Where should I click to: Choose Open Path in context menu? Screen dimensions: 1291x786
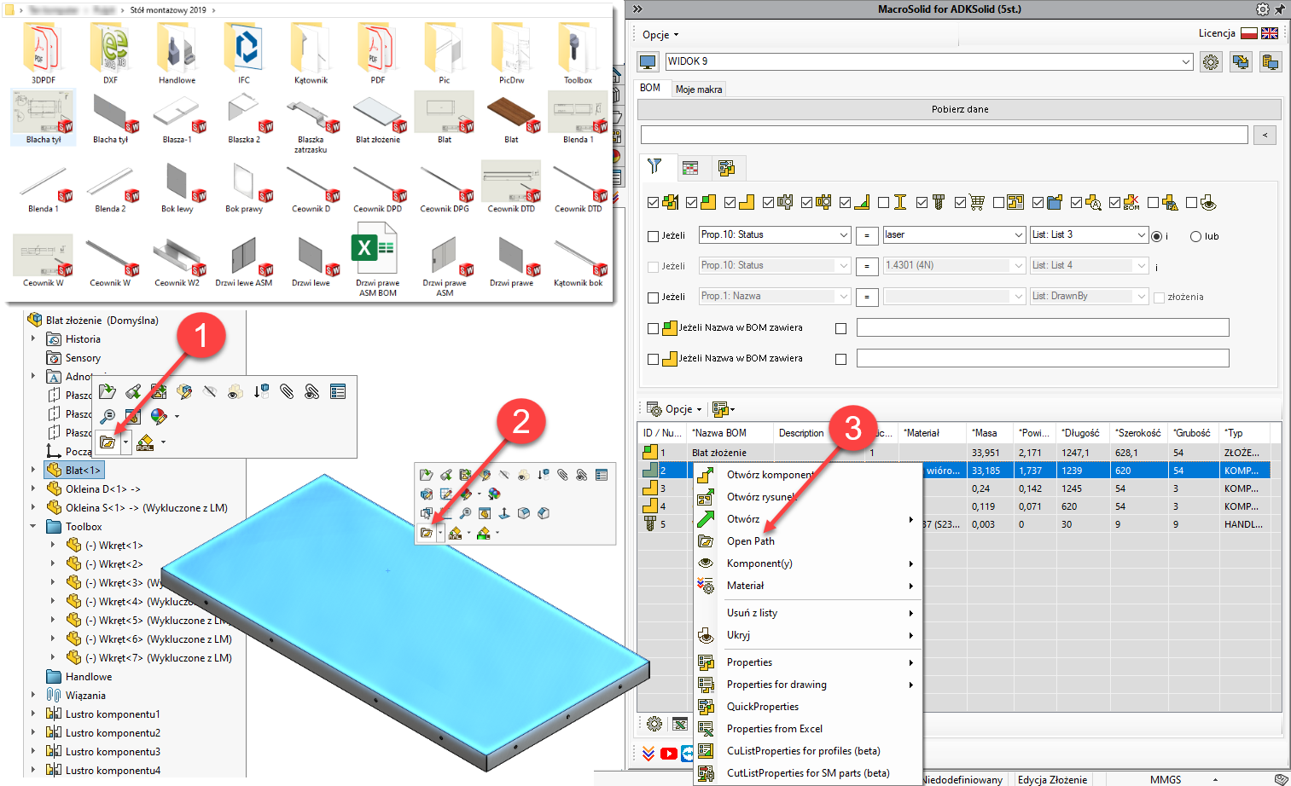[x=751, y=541]
